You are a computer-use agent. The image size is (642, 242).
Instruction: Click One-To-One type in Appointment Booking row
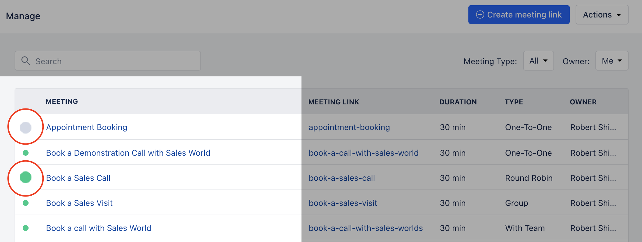pyautogui.click(x=528, y=127)
